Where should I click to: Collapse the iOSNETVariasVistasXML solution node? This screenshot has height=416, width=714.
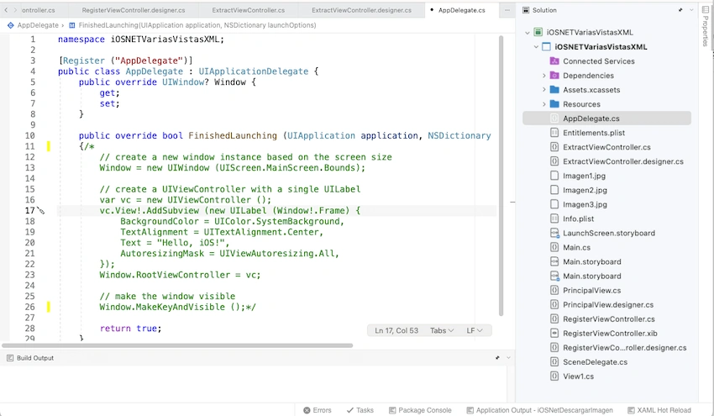528,32
